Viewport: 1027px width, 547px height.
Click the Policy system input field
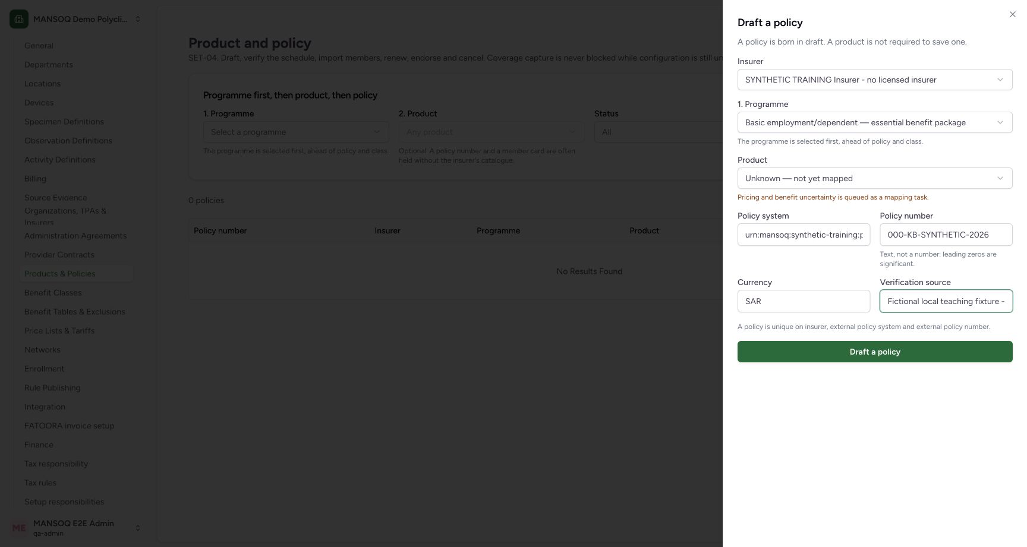(x=804, y=235)
